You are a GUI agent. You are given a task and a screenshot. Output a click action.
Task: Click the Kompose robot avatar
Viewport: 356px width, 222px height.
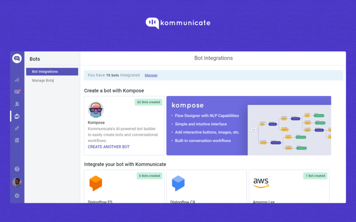click(96, 110)
